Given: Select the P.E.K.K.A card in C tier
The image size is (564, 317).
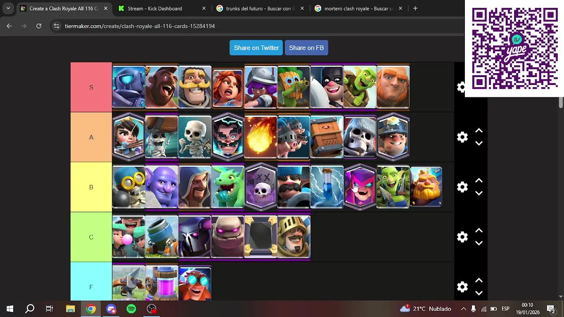Looking at the screenshot, I should pos(195,237).
